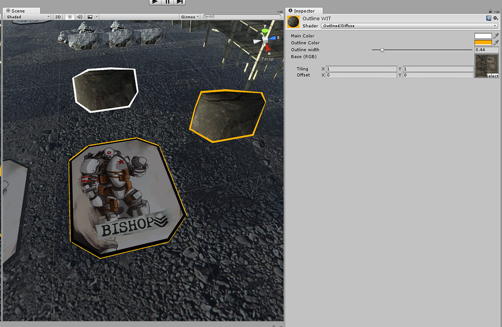Toggle 2D view mode in Scene toolbar
Screen dimensions: 502x327
tap(57, 16)
